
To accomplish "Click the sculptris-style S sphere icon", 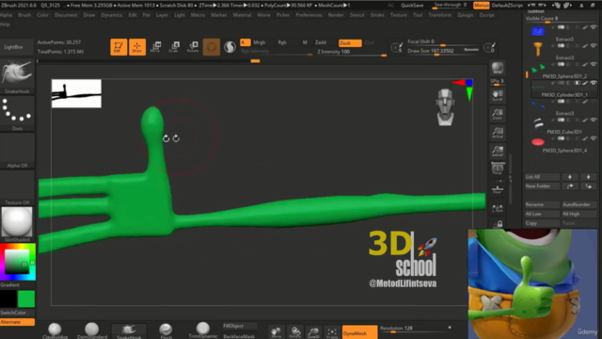I will [x=230, y=47].
